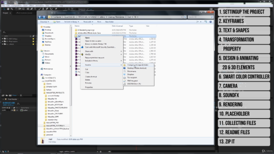This screenshot has height=154, width=274.
Task: Click the large mail folder preview icon
Action: [43, 141]
